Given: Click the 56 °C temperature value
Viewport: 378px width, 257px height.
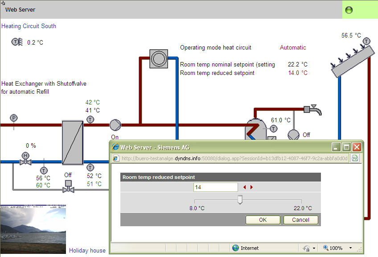Looking at the screenshot, I should [x=43, y=178].
